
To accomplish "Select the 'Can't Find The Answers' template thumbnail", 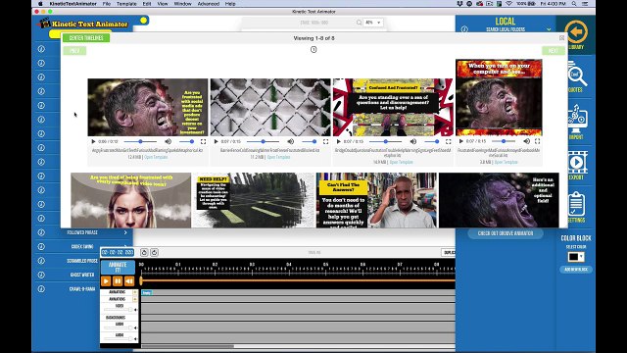I will pyautogui.click(x=376, y=200).
